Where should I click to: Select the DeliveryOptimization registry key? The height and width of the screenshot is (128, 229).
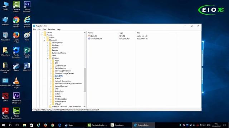click(63, 71)
